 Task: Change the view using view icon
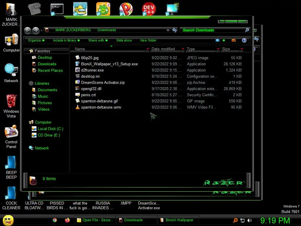218,40
